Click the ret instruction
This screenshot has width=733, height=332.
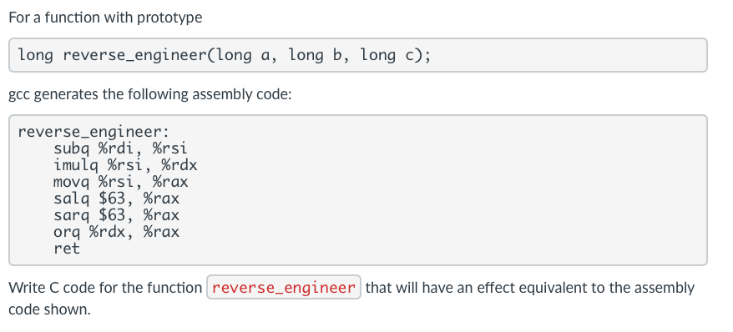click(x=67, y=249)
